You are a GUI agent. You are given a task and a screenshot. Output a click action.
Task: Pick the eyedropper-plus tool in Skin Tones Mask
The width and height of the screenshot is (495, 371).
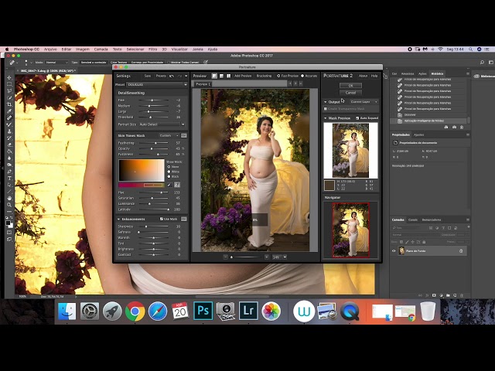click(177, 185)
